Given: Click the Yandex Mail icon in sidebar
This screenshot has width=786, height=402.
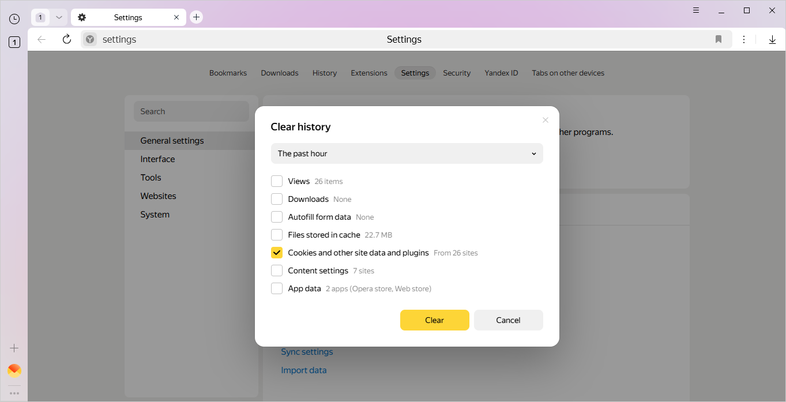Looking at the screenshot, I should tap(14, 370).
